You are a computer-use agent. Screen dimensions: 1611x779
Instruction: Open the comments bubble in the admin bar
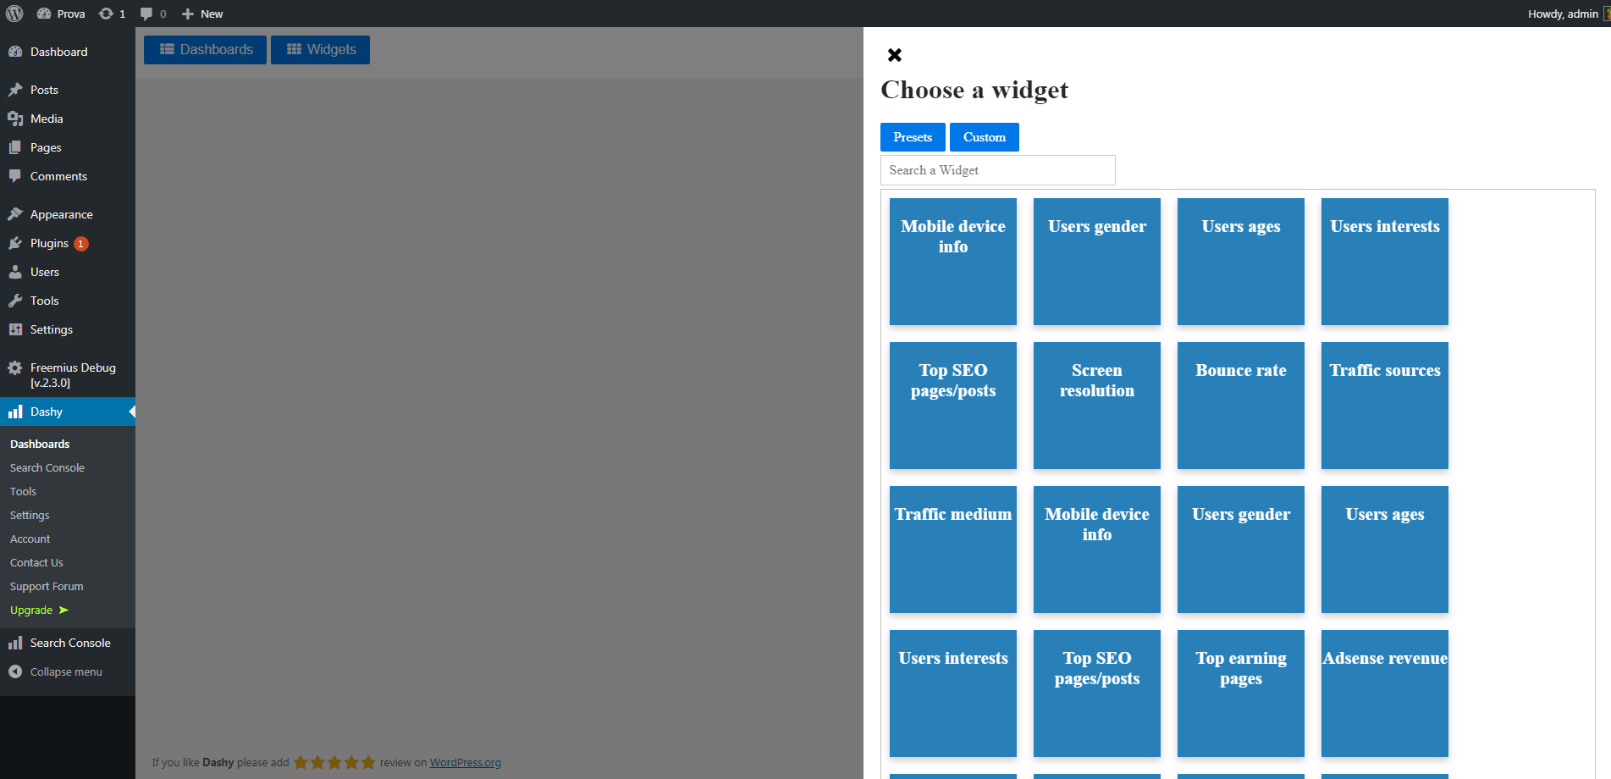pyautogui.click(x=146, y=14)
